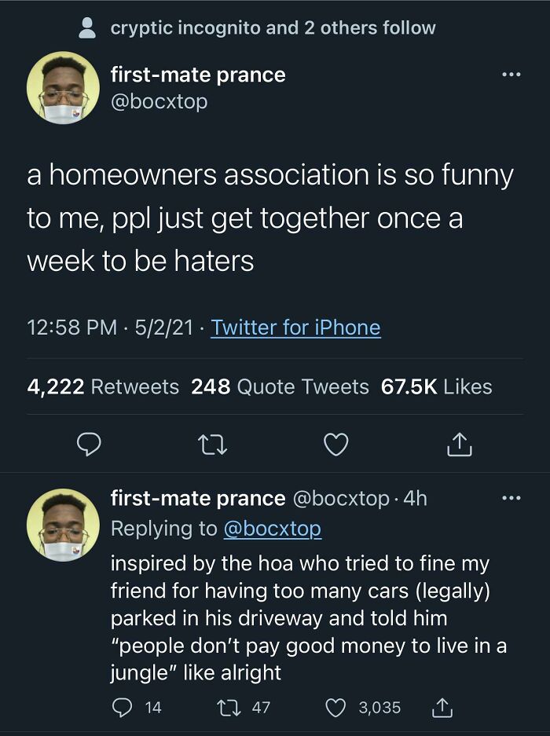
Task: View the 67.5K Likes list
Action: (436, 386)
